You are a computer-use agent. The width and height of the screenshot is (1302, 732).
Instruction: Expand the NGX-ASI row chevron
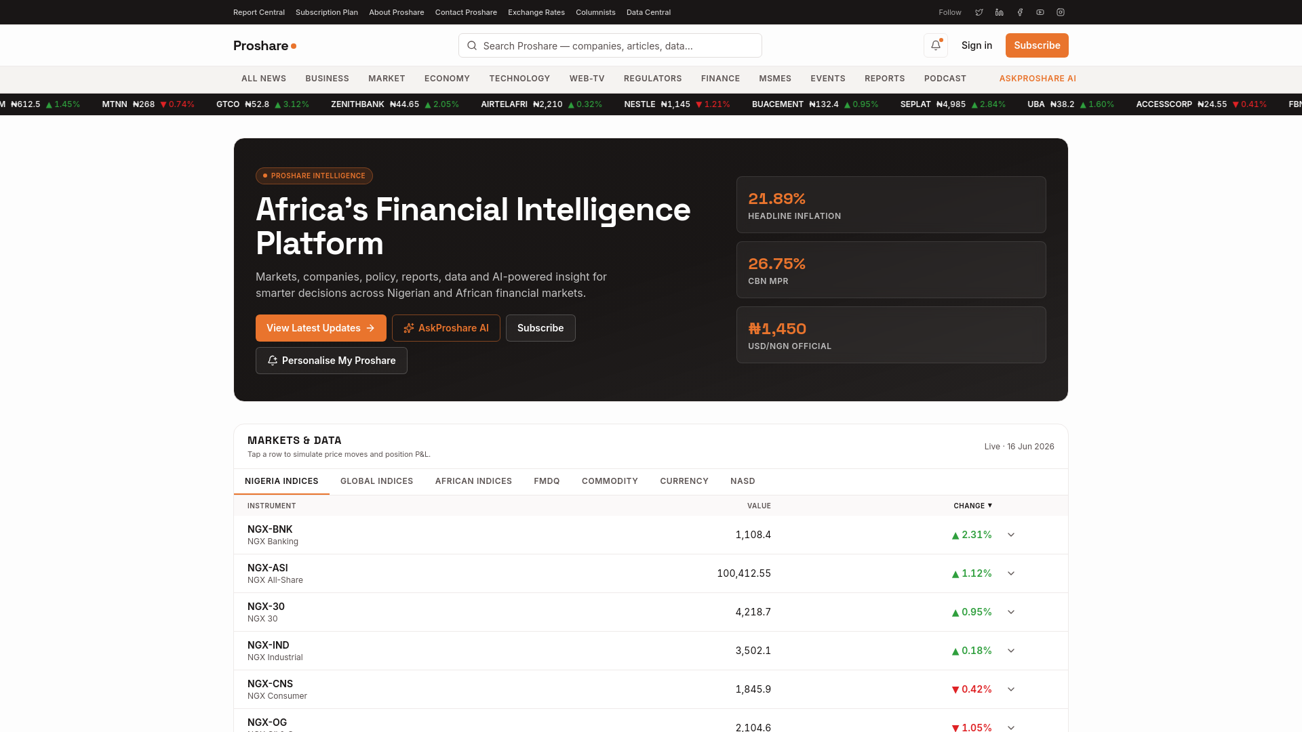1011,573
